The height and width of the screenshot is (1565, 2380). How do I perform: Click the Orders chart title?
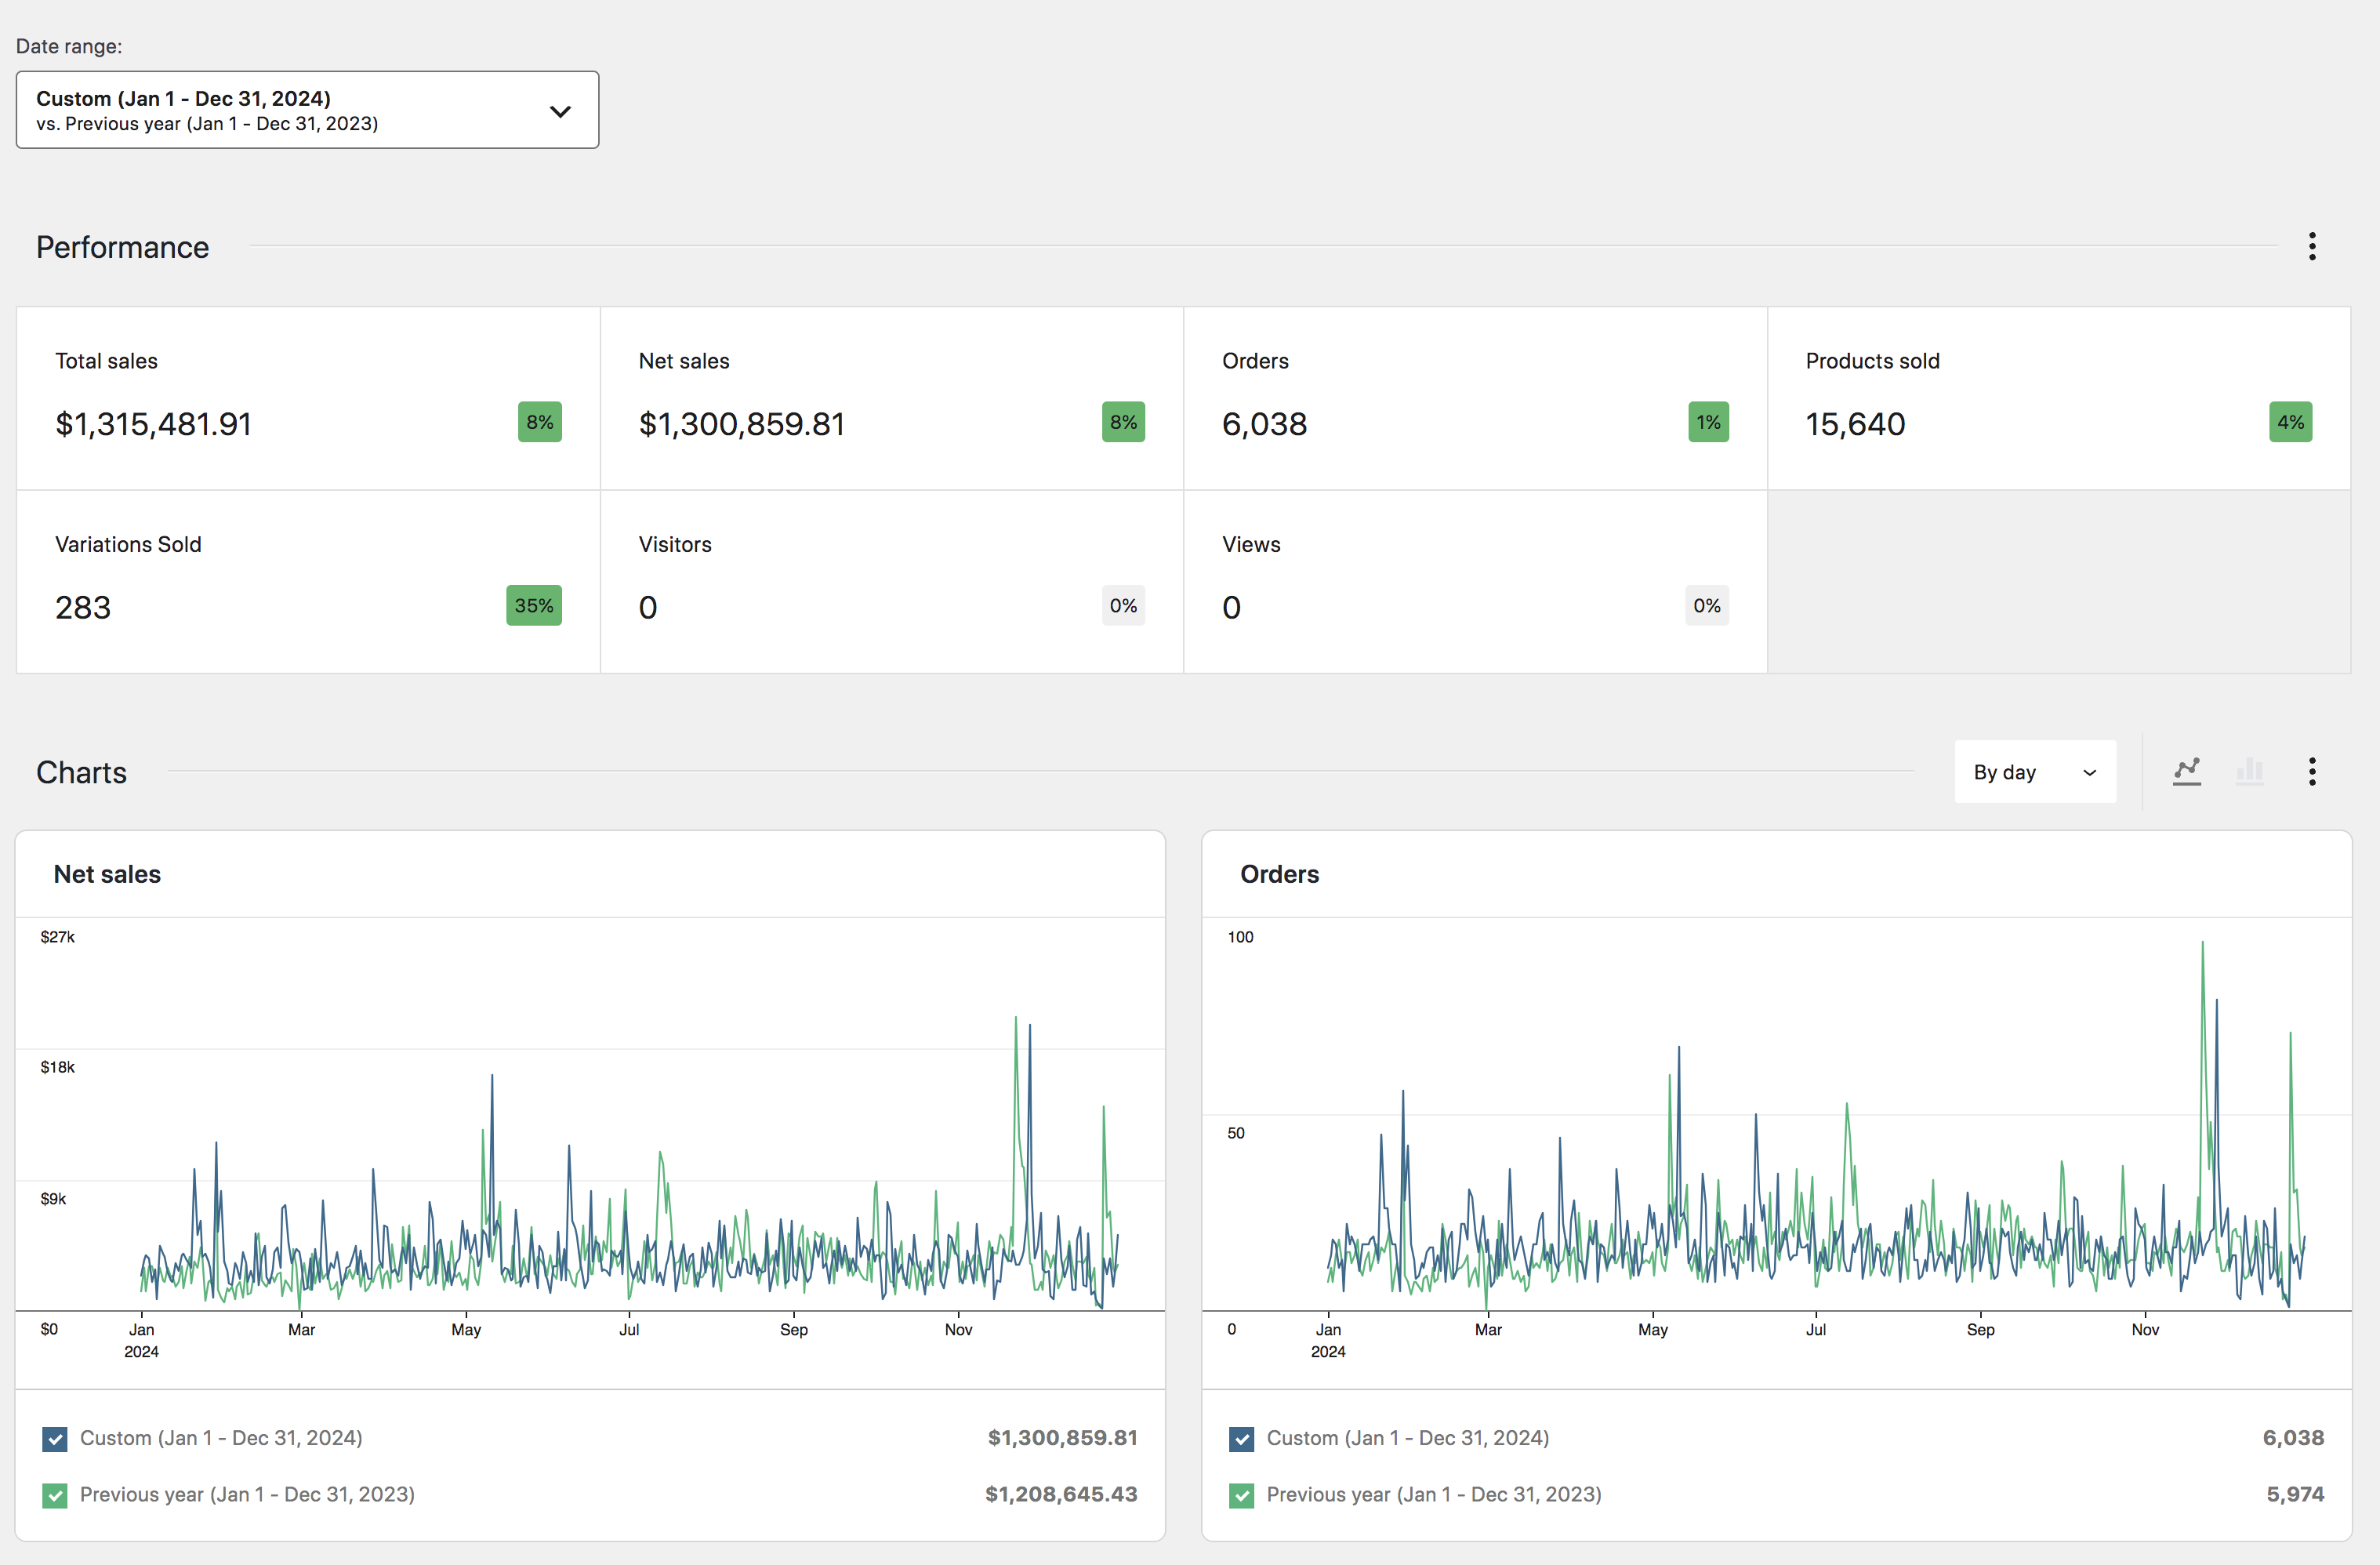pos(1279,874)
